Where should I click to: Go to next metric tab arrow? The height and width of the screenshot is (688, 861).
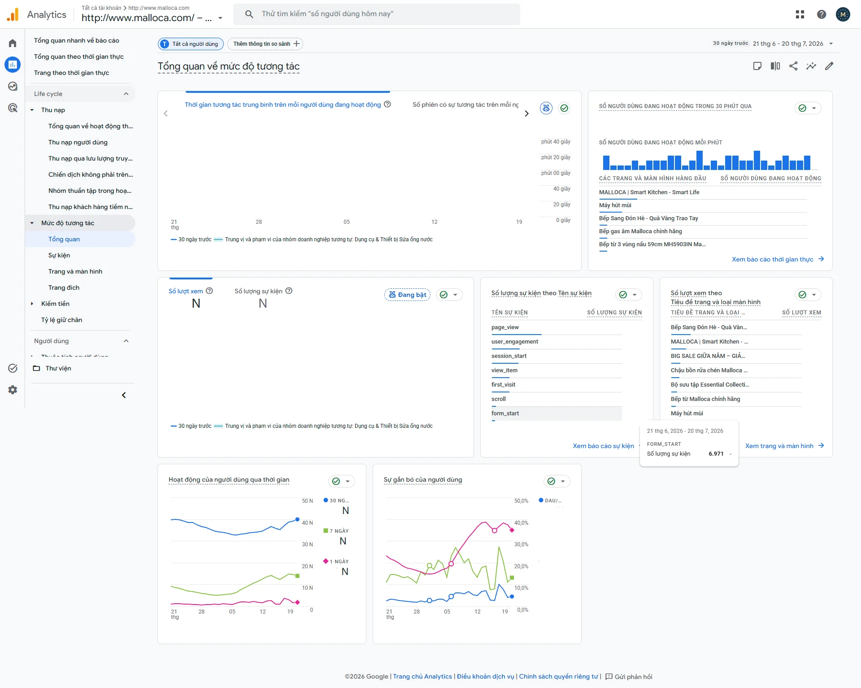click(526, 113)
